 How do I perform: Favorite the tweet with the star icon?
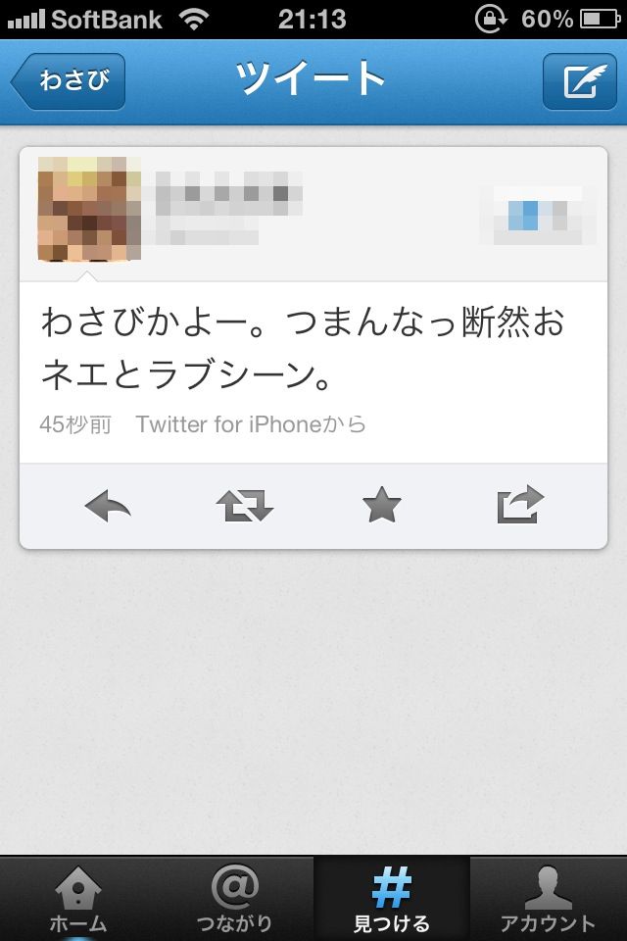pyautogui.click(x=382, y=505)
